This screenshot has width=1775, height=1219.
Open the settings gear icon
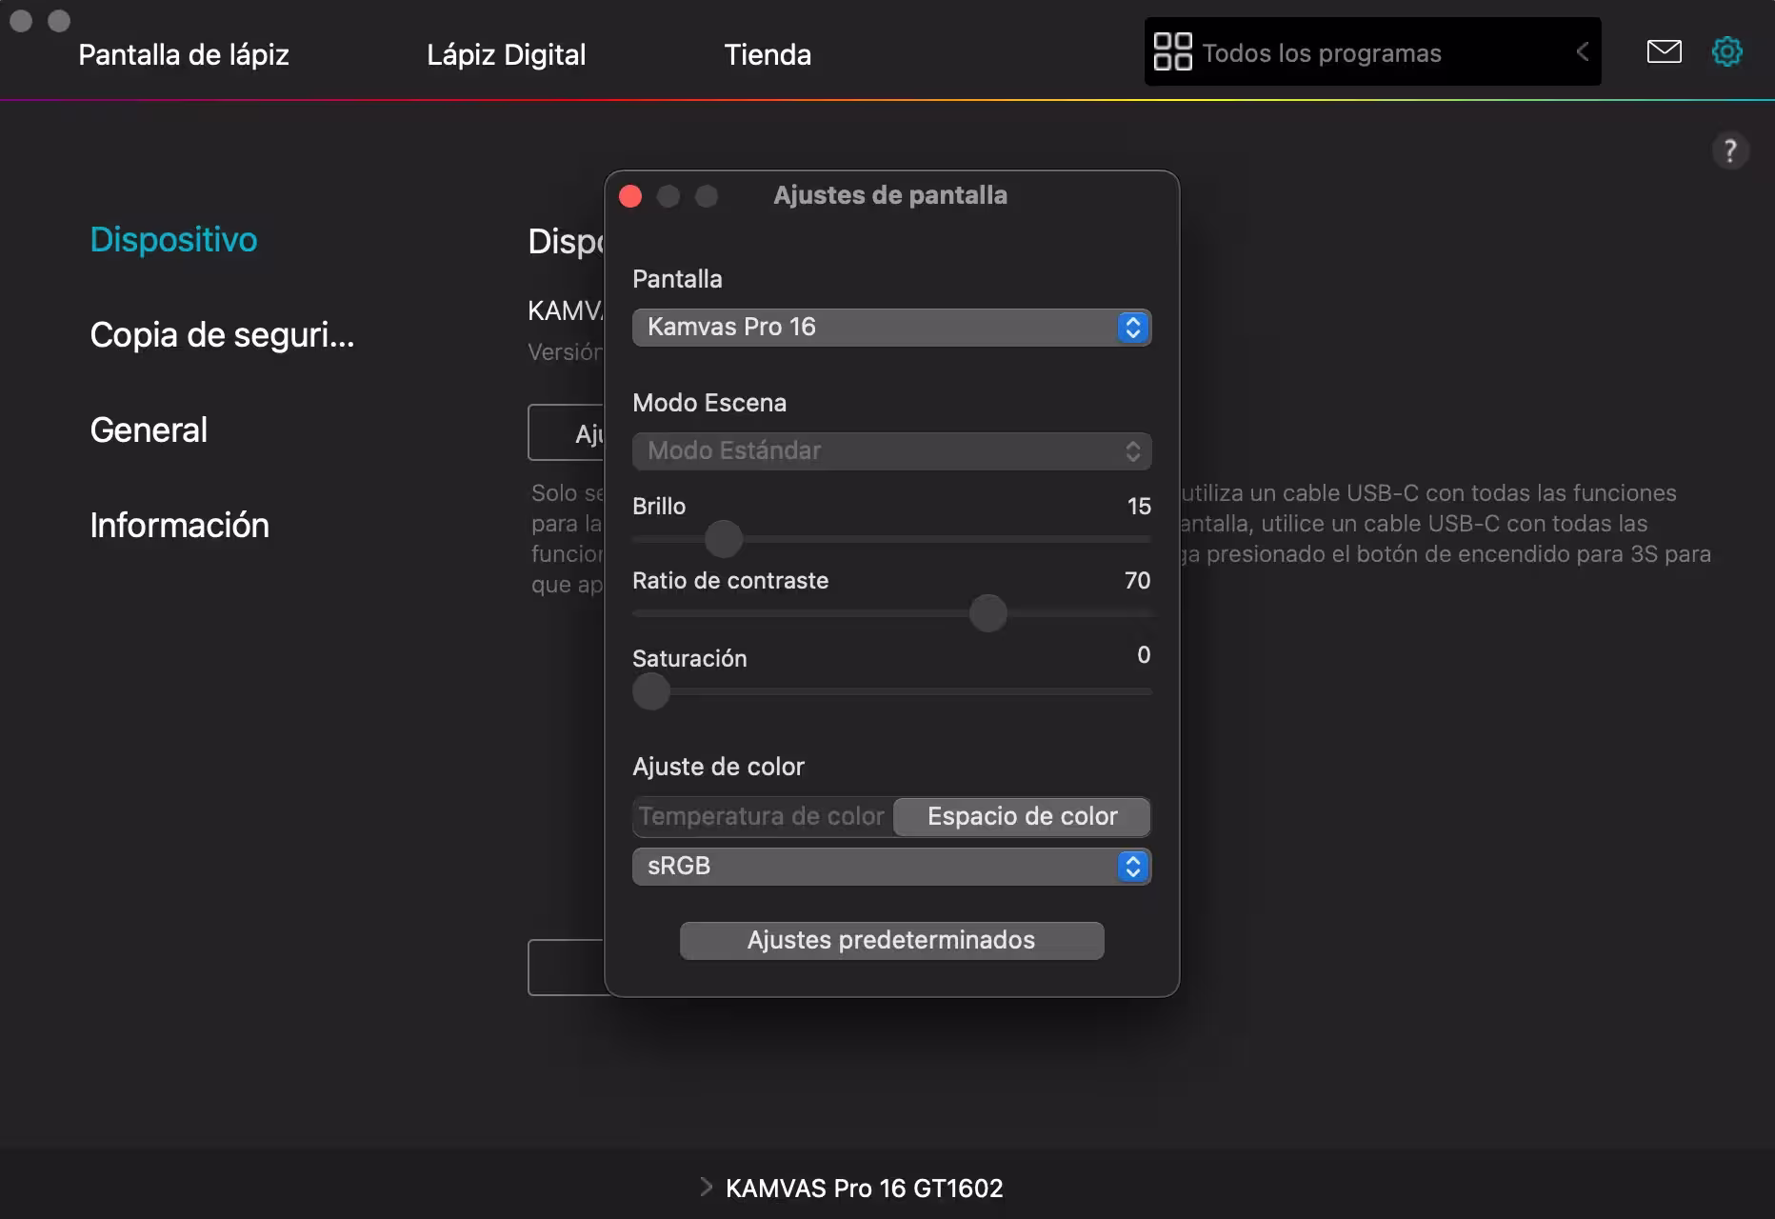click(1727, 51)
